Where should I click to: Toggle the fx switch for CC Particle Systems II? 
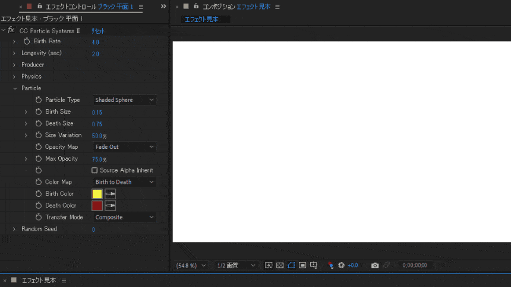point(11,30)
